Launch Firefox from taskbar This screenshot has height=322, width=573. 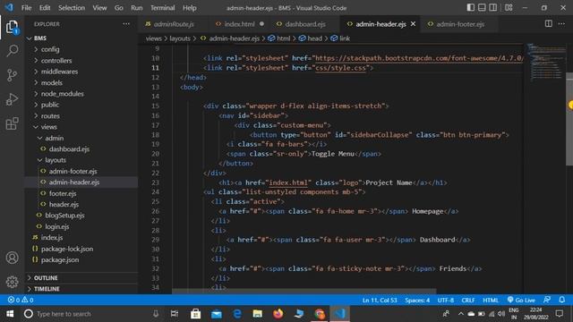click(278, 314)
